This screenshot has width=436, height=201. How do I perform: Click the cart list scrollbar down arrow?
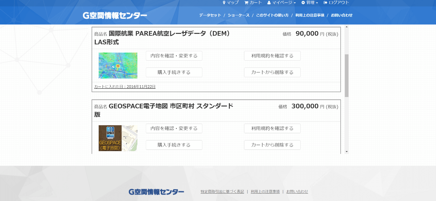[347, 152]
